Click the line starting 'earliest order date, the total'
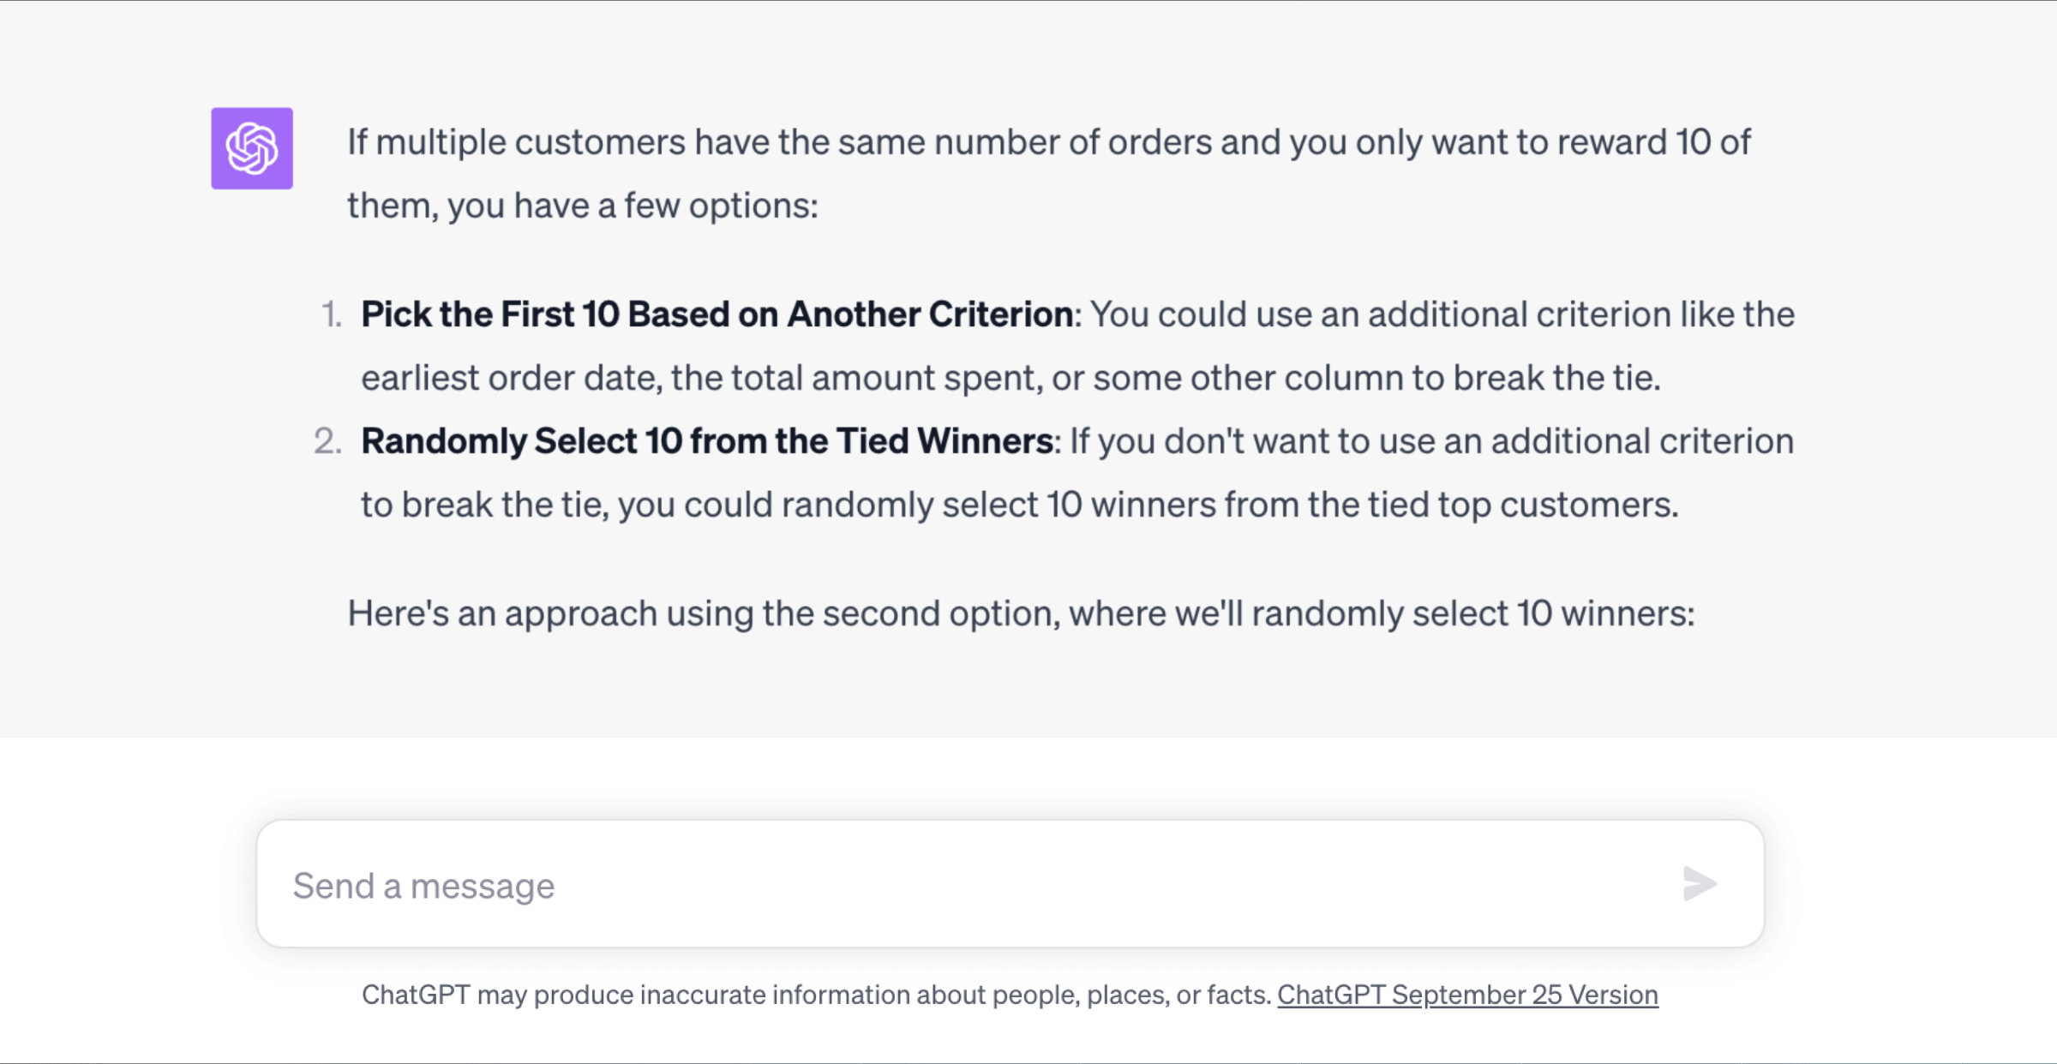The image size is (2057, 1064). pyautogui.click(x=1011, y=378)
